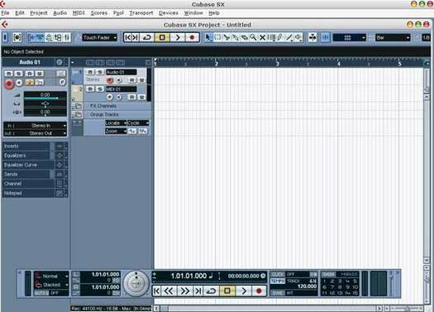Select the Object Selection arrow tool
The width and height of the screenshot is (434, 312).
209,37
